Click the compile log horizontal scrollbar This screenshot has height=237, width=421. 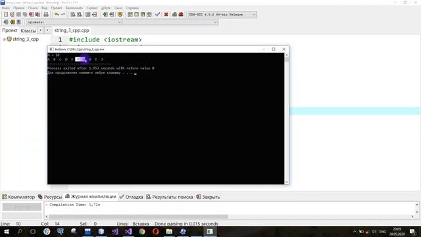pyautogui.click(x=138, y=217)
